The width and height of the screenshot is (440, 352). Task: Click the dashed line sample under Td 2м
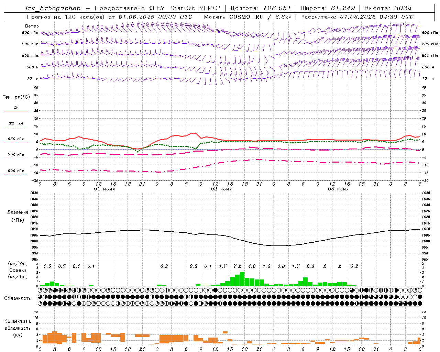pos(16,127)
